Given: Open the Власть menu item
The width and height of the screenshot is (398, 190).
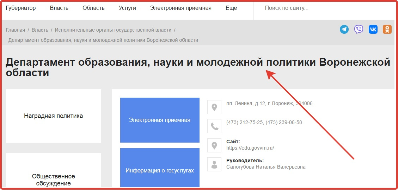Looking at the screenshot, I should pos(59,8).
